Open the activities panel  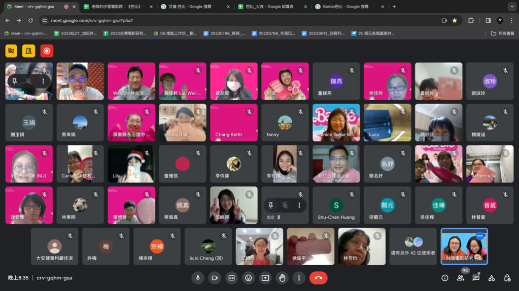pos(492,278)
